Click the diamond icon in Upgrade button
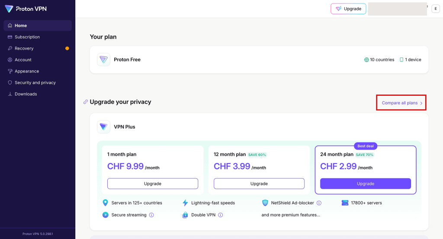The height and width of the screenshot is (239, 443). click(338, 9)
